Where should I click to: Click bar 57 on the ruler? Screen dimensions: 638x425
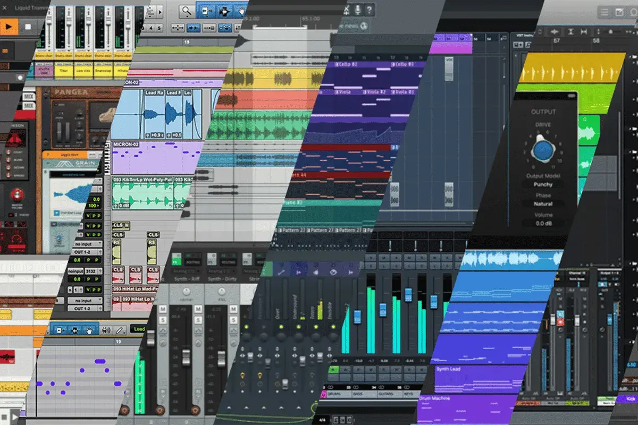[557, 41]
